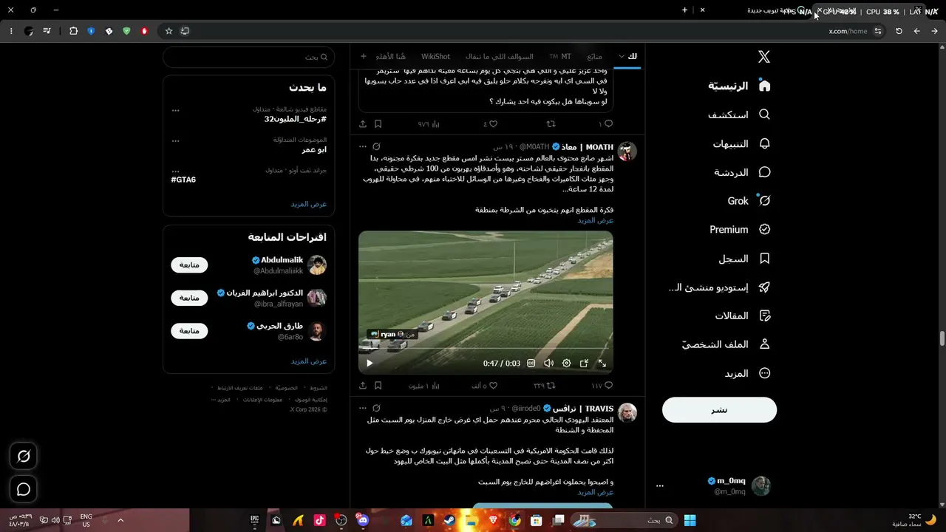Open Premium in the sidebar
946x532 pixels.
click(740, 230)
